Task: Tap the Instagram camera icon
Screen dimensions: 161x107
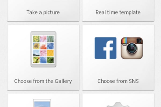Action: [x=132, y=48]
